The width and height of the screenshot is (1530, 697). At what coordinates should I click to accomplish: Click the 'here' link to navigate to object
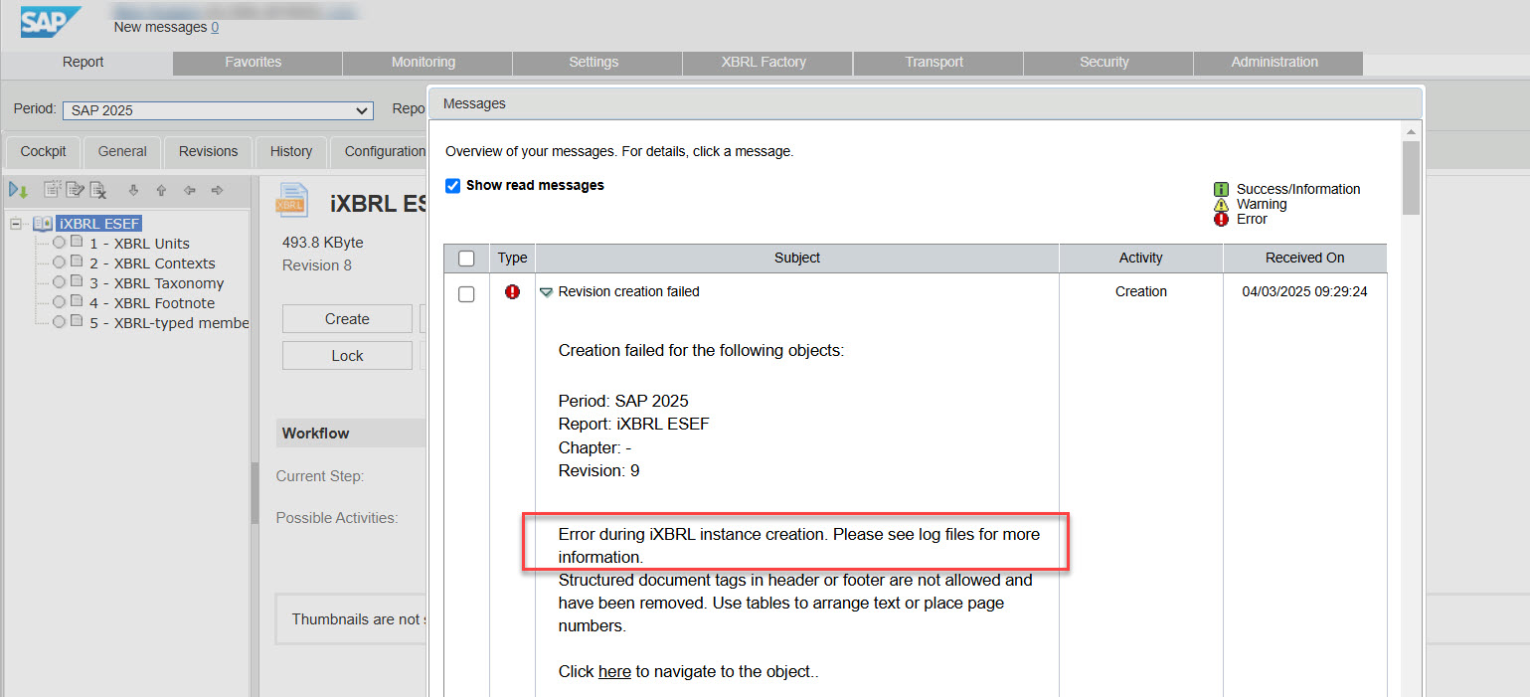pos(614,671)
